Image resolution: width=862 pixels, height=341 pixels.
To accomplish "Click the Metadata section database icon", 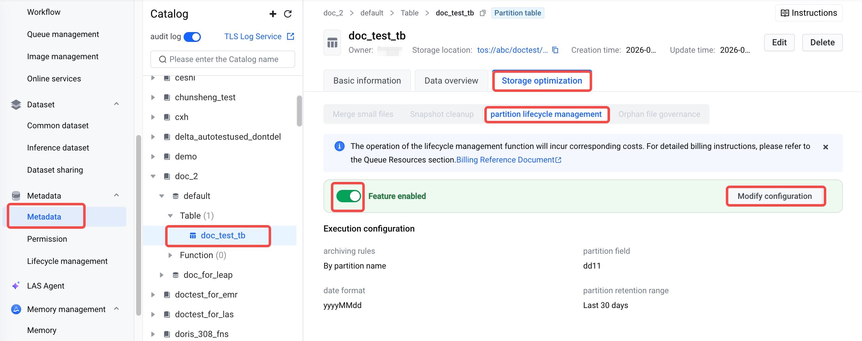I will pyautogui.click(x=16, y=195).
